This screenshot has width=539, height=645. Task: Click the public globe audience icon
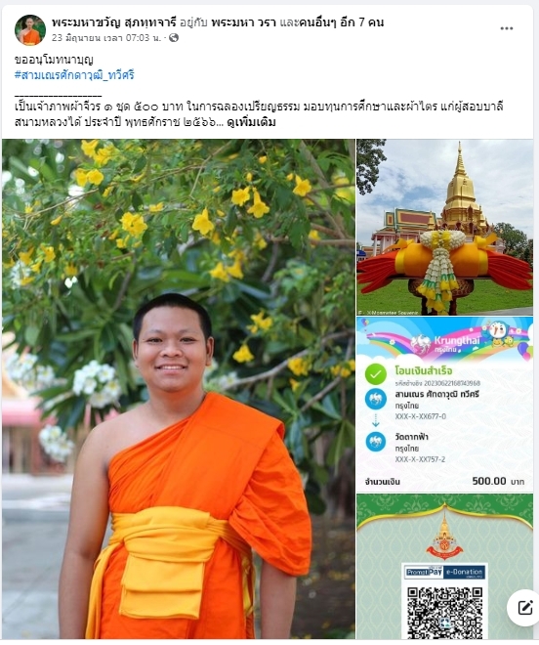click(x=174, y=38)
